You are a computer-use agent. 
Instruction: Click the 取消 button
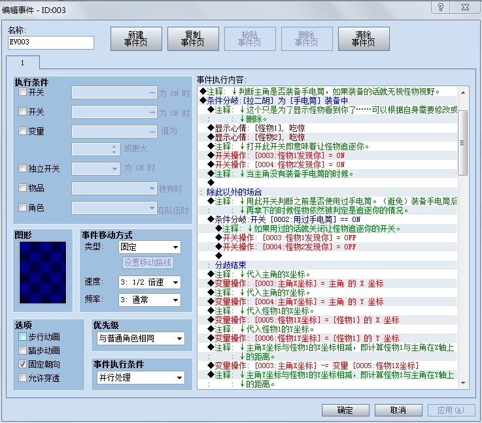[x=398, y=410]
